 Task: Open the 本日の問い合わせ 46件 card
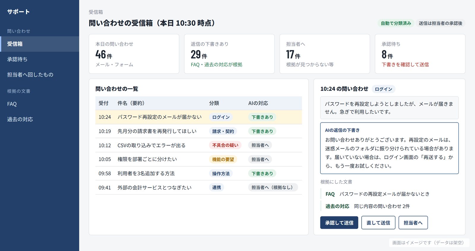click(134, 54)
